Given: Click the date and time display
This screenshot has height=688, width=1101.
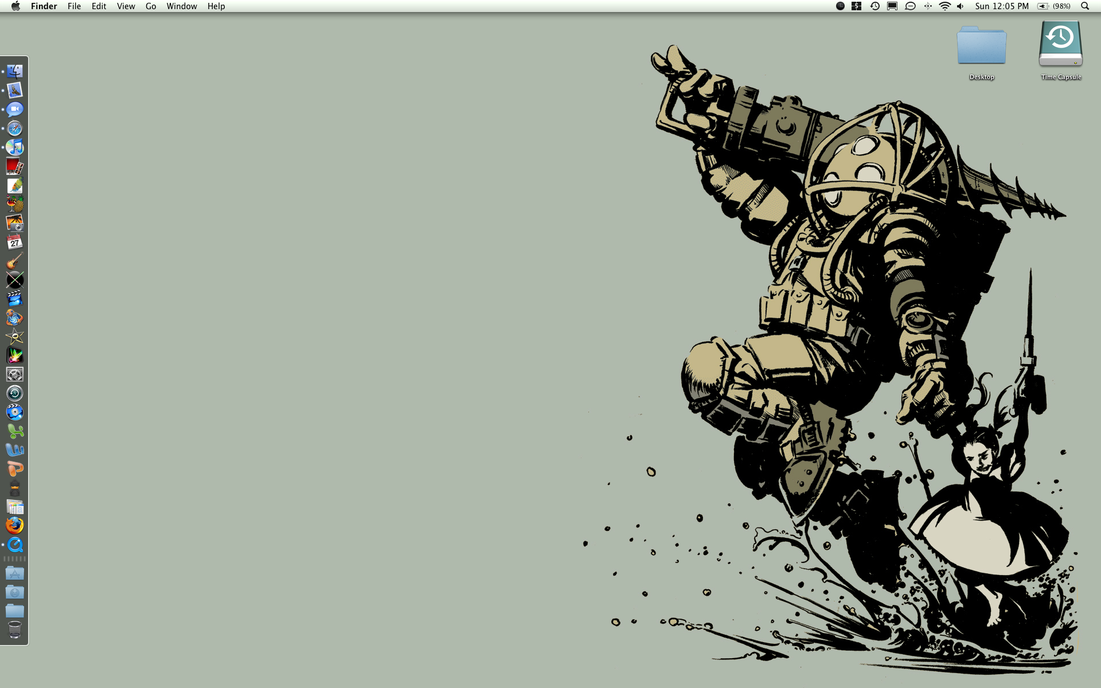Looking at the screenshot, I should tap(1002, 6).
